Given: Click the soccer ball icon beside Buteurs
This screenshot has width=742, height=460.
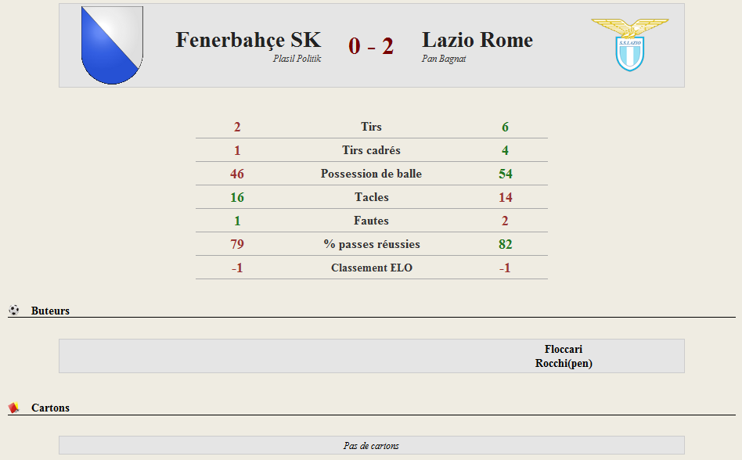Looking at the screenshot, I should (14, 310).
